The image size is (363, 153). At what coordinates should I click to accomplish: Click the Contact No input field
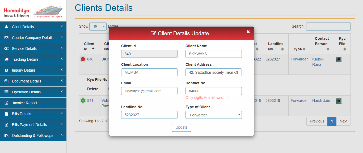(x=213, y=91)
